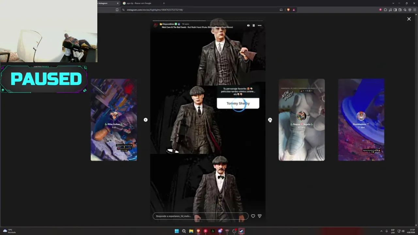
Task: Click the instagram.com address bar URL
Action: [155, 10]
